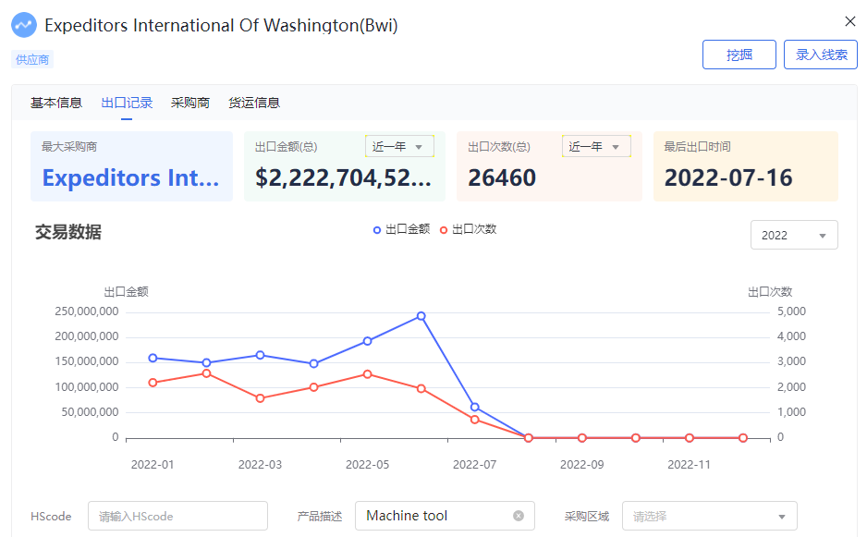
Task: Toggle the 出口金额 legend series
Action: (x=401, y=229)
